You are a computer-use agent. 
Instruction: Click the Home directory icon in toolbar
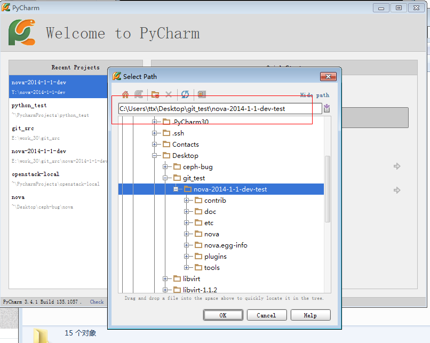point(125,94)
